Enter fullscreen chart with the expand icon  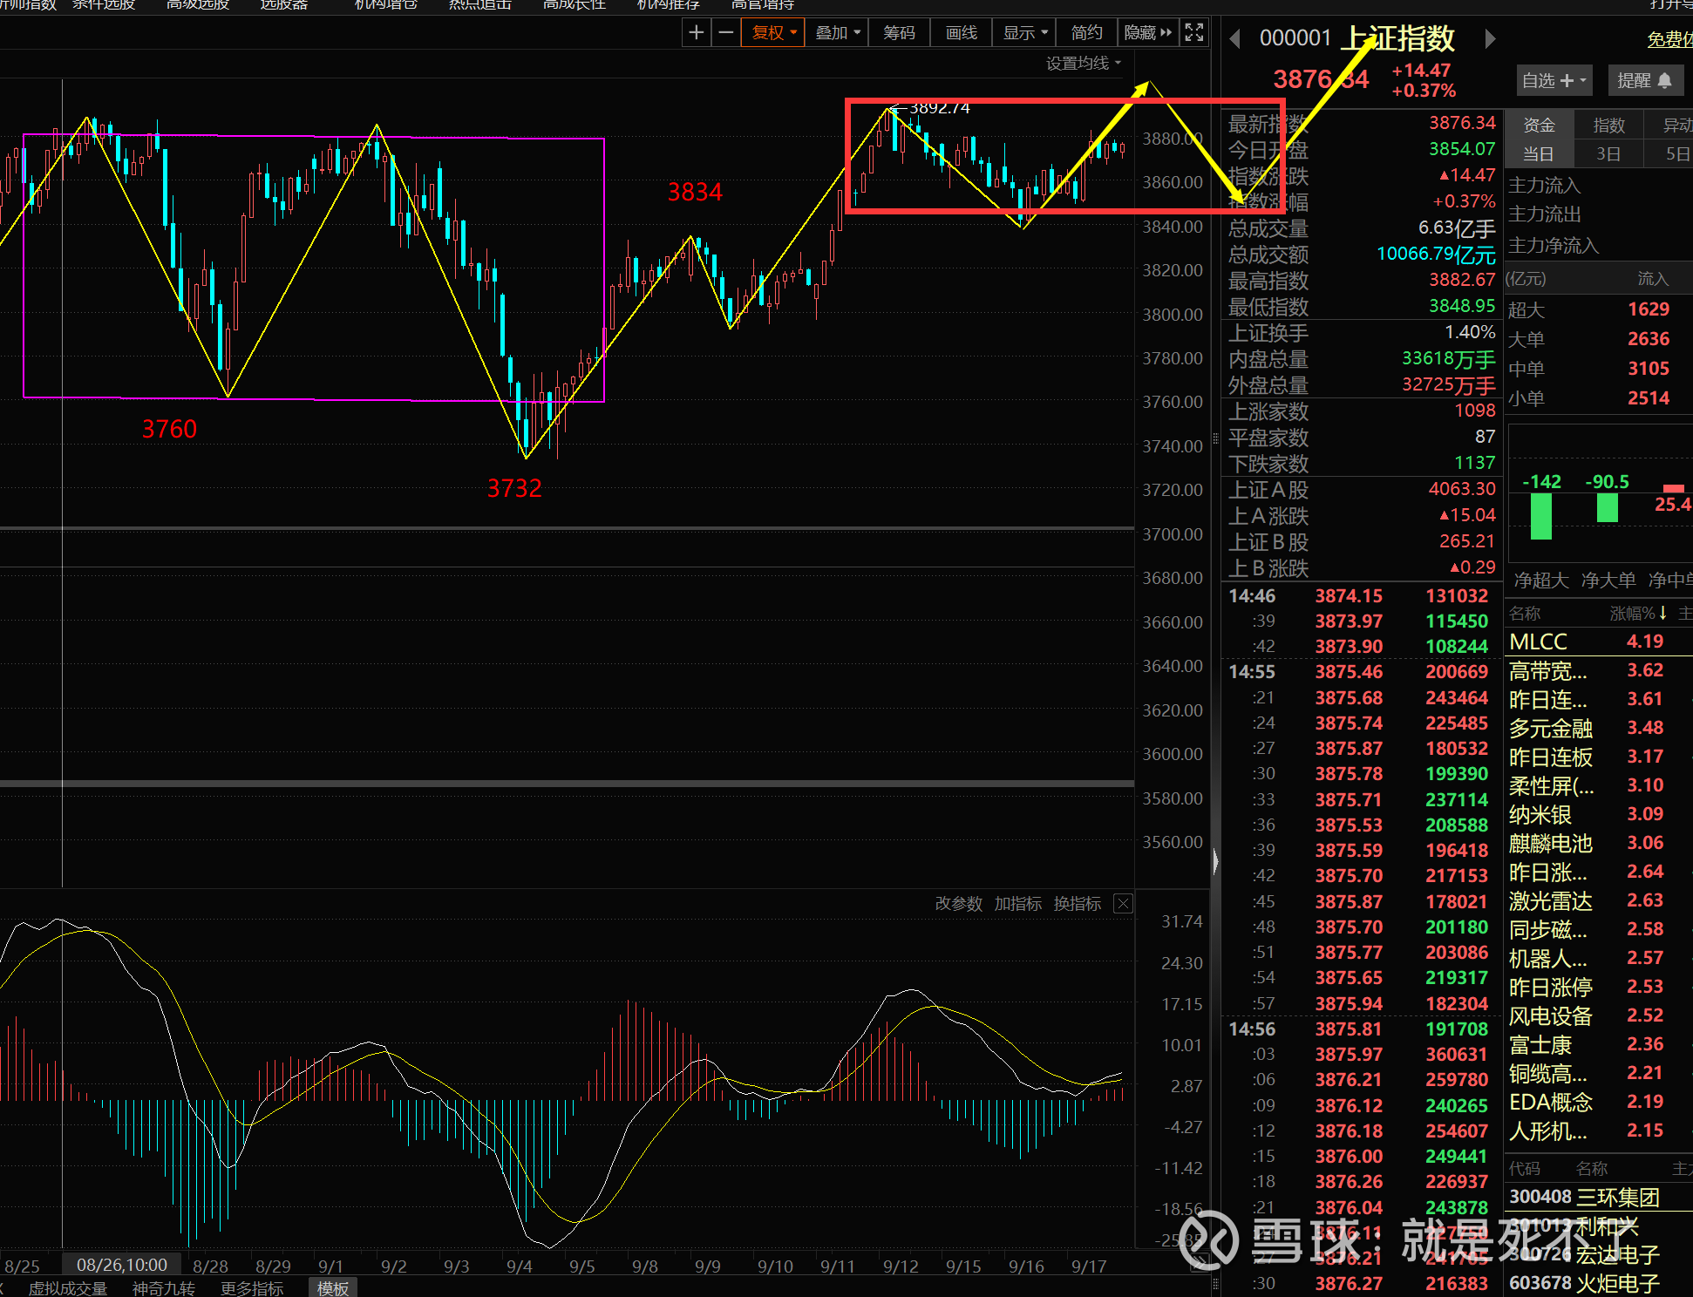[1193, 33]
